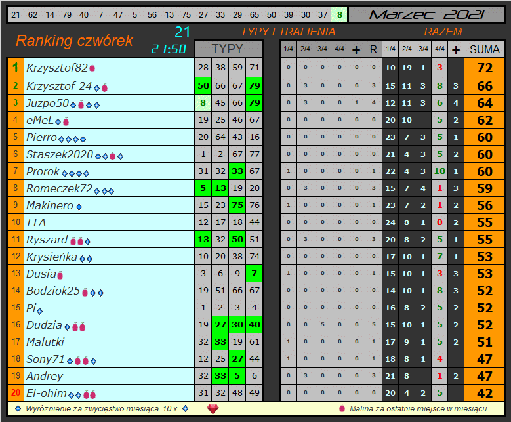Screen dimensions: 511x422
Task: Click the '21:50' time display
Action: coord(169,49)
